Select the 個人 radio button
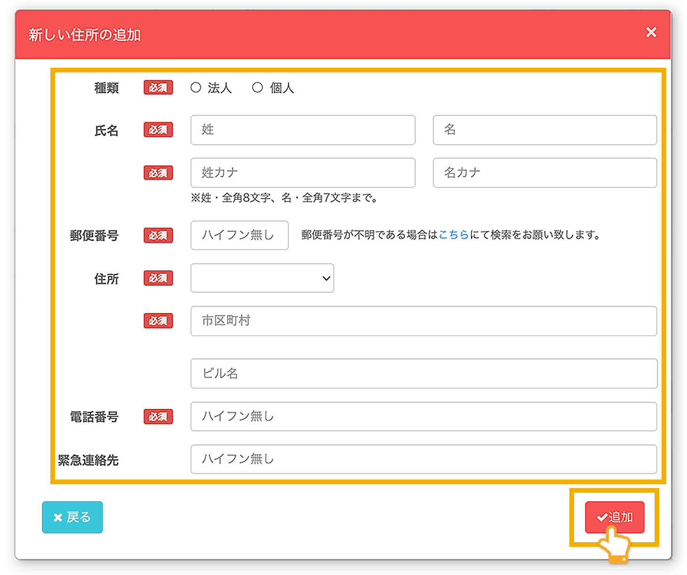 click(x=257, y=87)
